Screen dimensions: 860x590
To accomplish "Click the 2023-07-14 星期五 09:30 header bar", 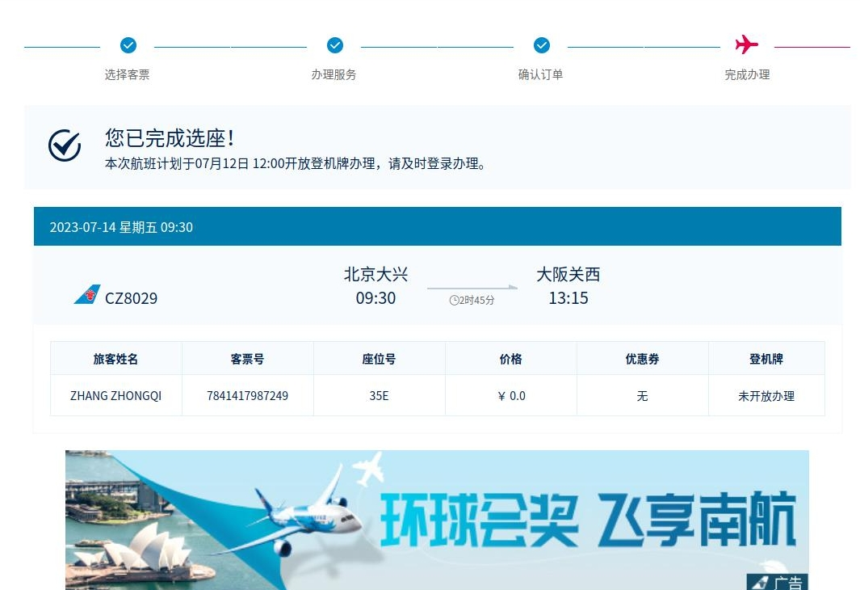I will click(x=437, y=227).
